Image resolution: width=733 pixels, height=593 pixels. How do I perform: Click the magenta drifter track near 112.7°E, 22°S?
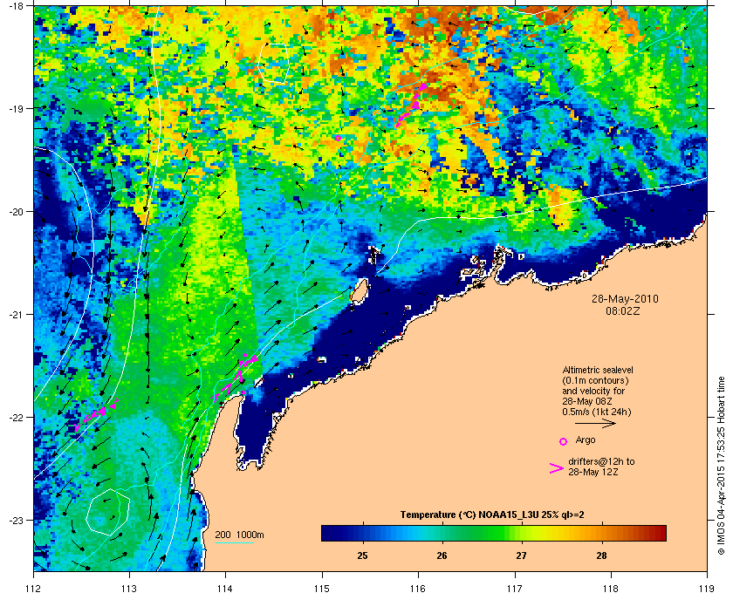coord(96,413)
